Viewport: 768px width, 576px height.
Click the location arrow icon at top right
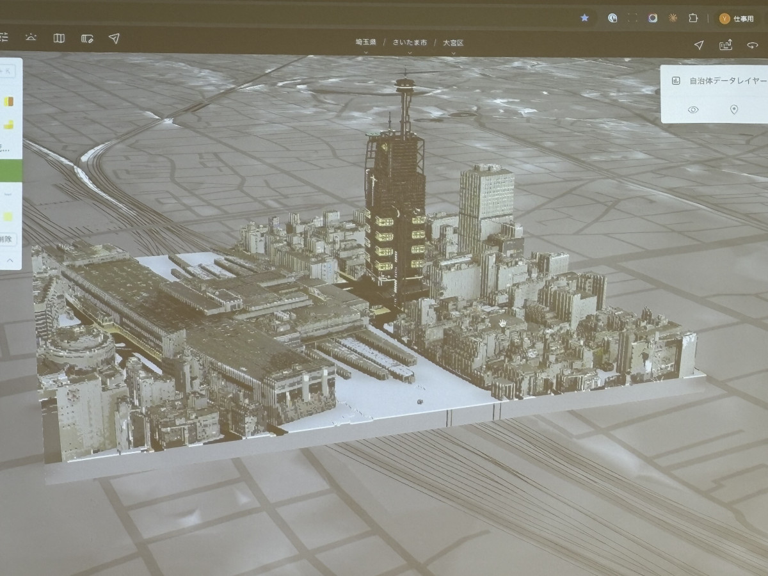[x=699, y=45]
